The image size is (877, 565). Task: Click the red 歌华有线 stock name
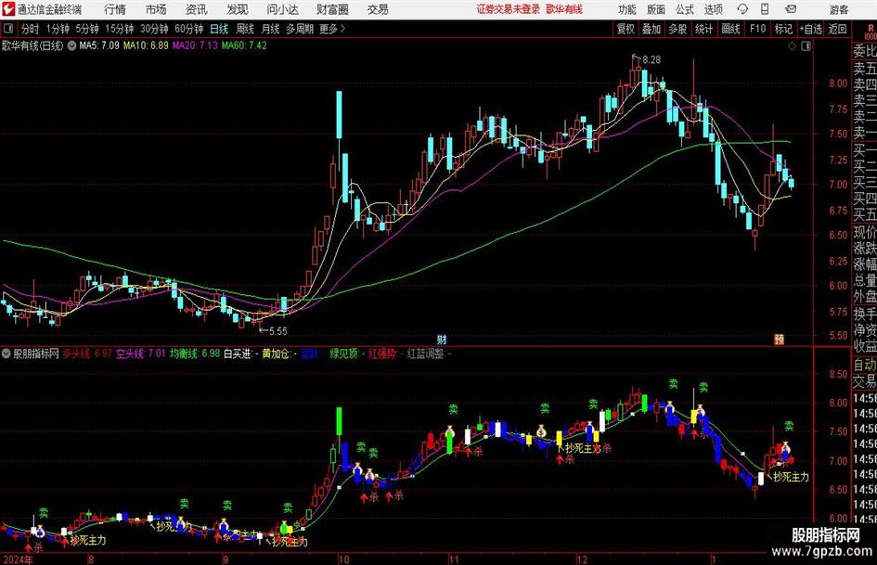click(x=564, y=9)
